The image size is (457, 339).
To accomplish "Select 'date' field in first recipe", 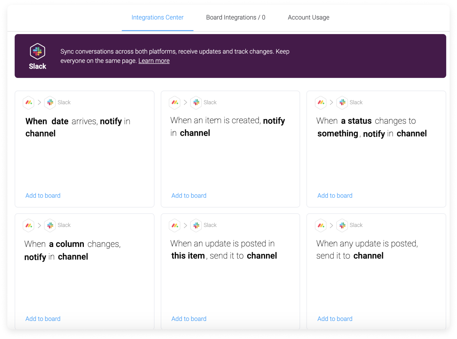I will point(60,121).
